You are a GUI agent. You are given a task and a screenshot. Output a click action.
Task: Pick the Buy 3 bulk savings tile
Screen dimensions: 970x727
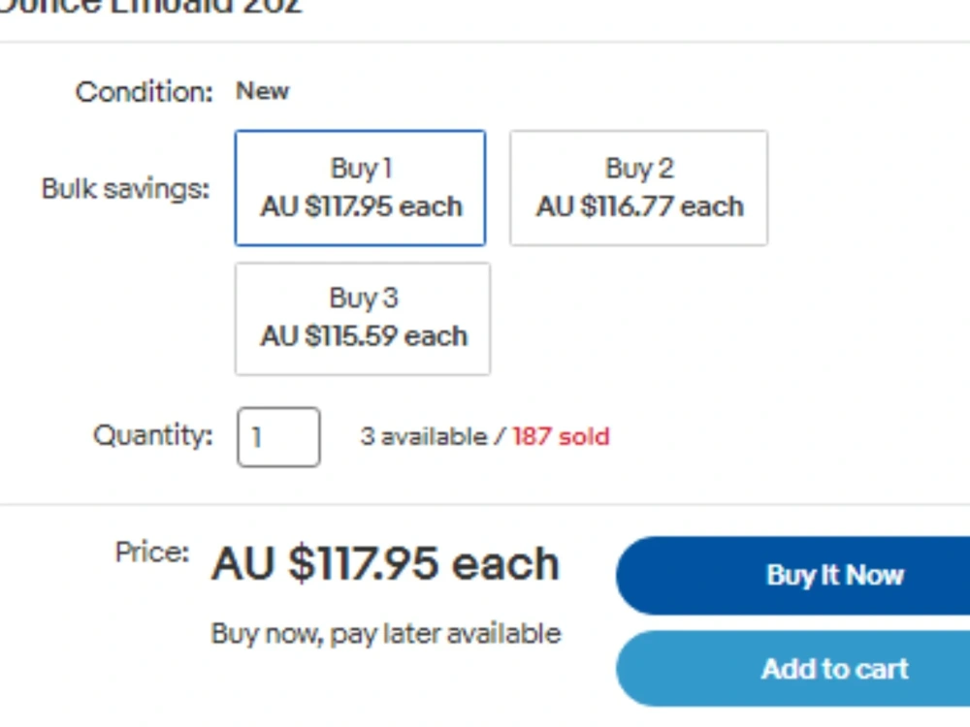(363, 319)
